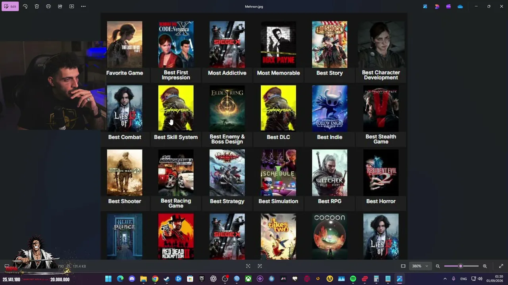Open Microsoft Edge from the taskbar

click(120, 279)
